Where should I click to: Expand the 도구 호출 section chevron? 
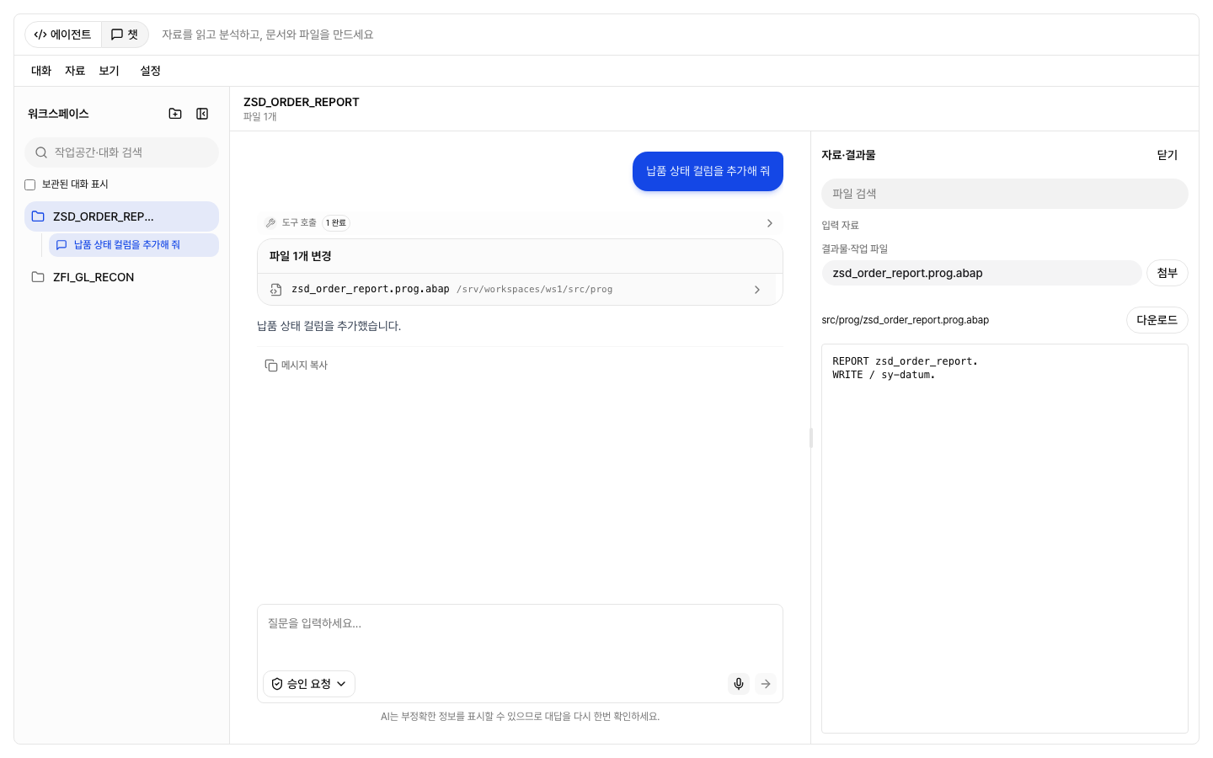click(769, 223)
